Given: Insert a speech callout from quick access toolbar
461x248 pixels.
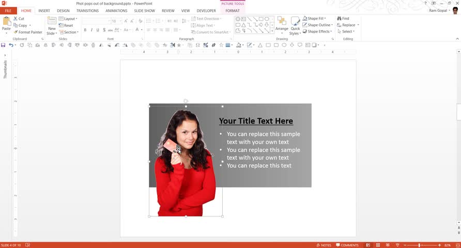Looking at the screenshot, I should pyautogui.click(x=300, y=45).
